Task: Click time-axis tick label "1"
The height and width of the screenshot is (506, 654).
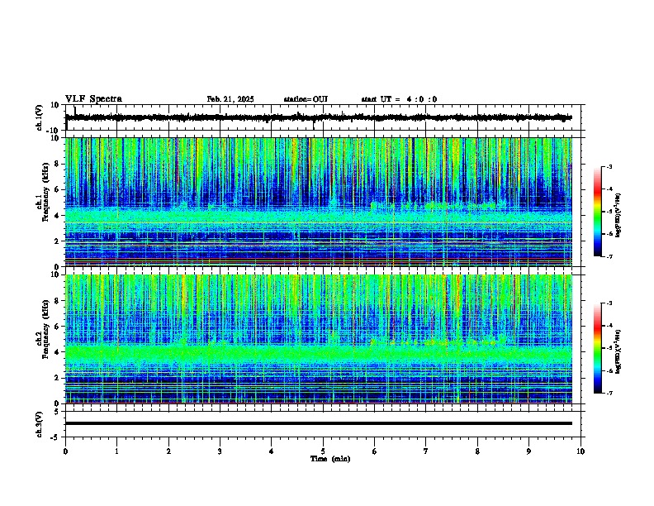Action: pyautogui.click(x=116, y=451)
